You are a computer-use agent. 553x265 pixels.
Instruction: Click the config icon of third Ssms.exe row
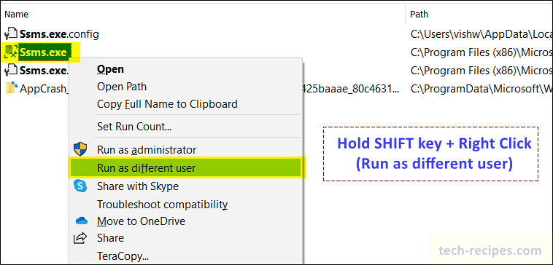[x=11, y=70]
